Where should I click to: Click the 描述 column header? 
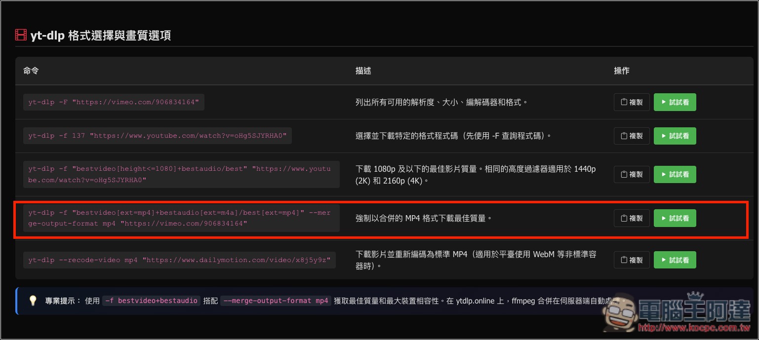(x=363, y=71)
